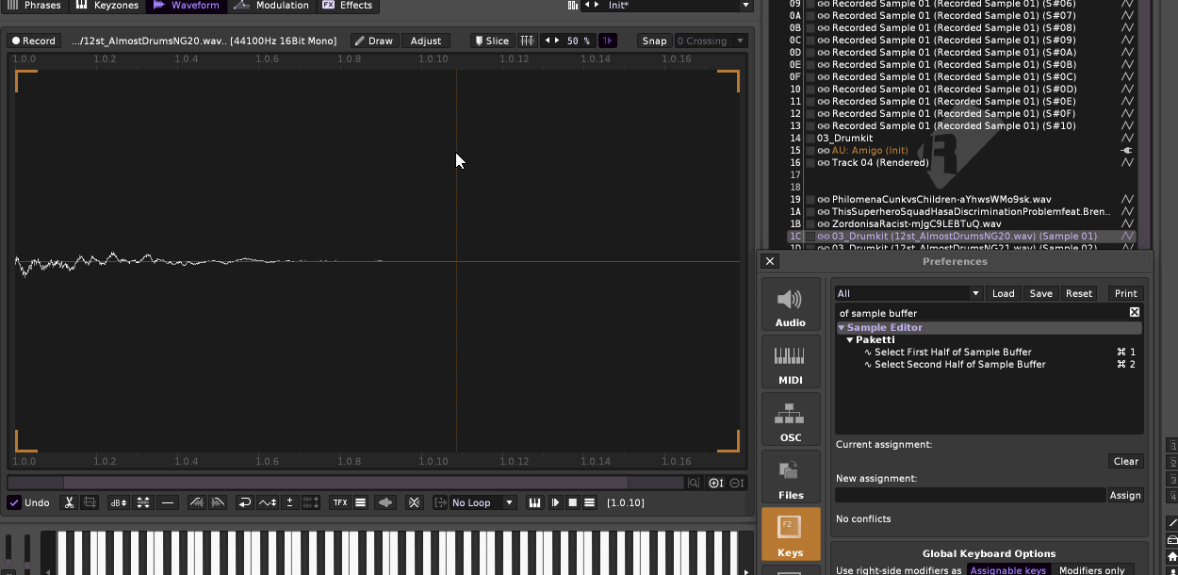Open the All category filter dropdown
The height and width of the screenshot is (575, 1178).
pos(908,293)
